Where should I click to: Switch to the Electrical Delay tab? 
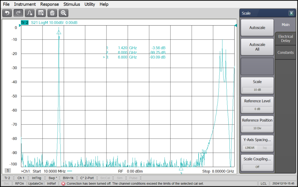click(285, 38)
